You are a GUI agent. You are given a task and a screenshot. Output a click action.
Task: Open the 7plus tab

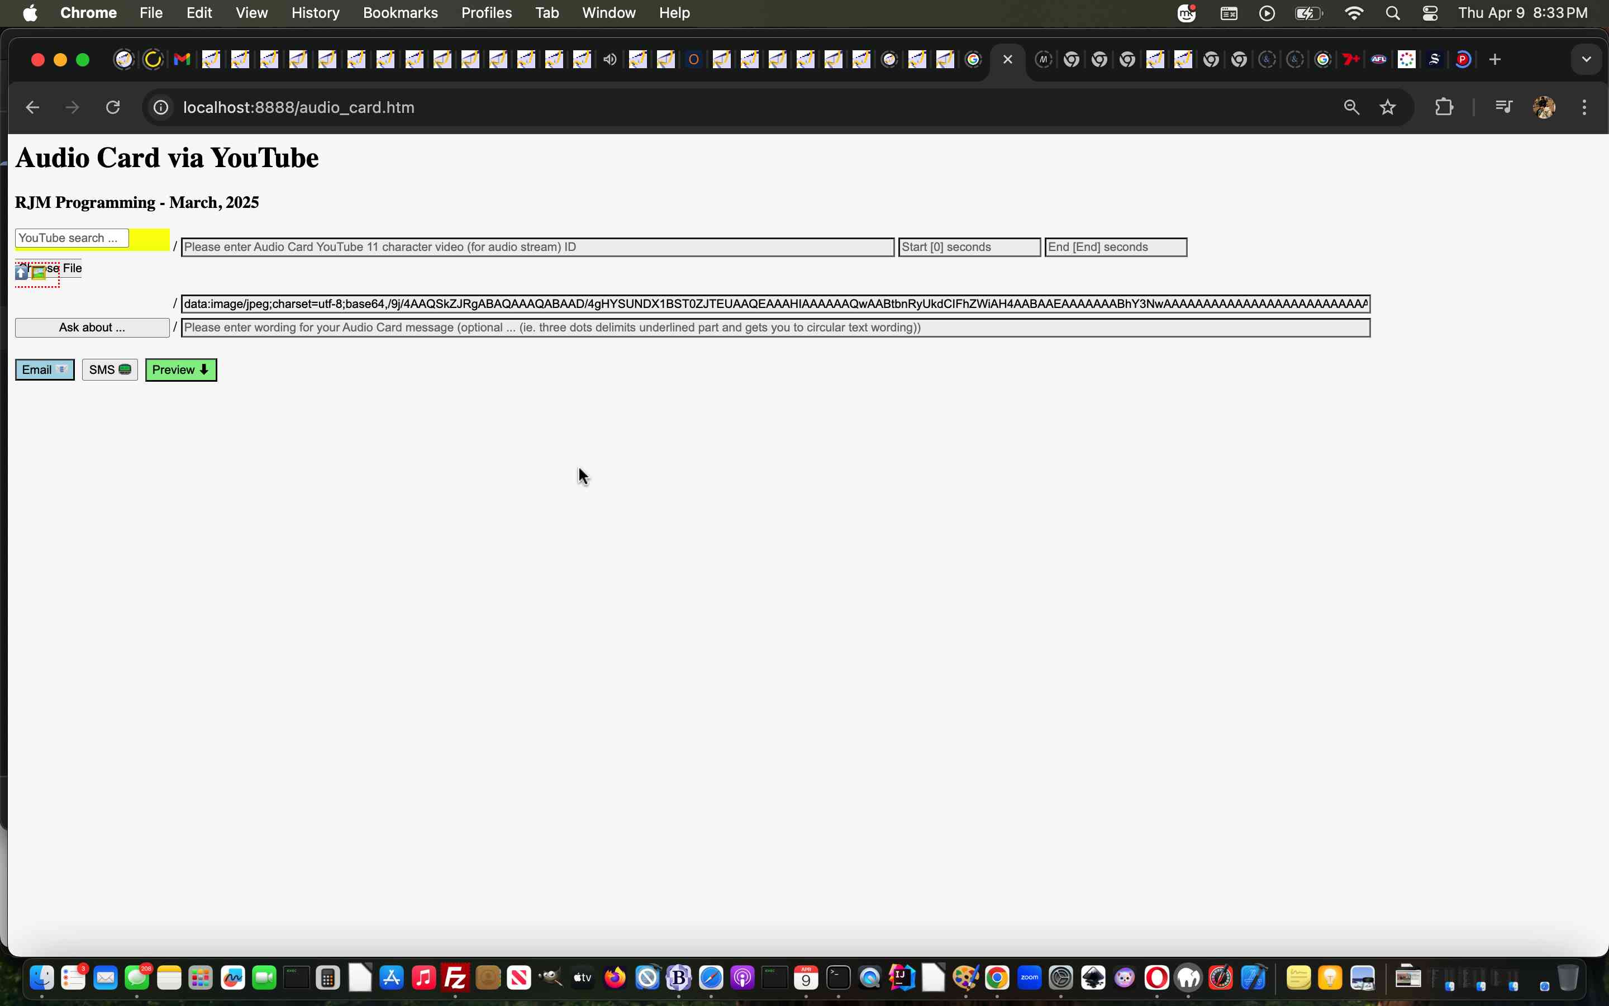point(1350,59)
